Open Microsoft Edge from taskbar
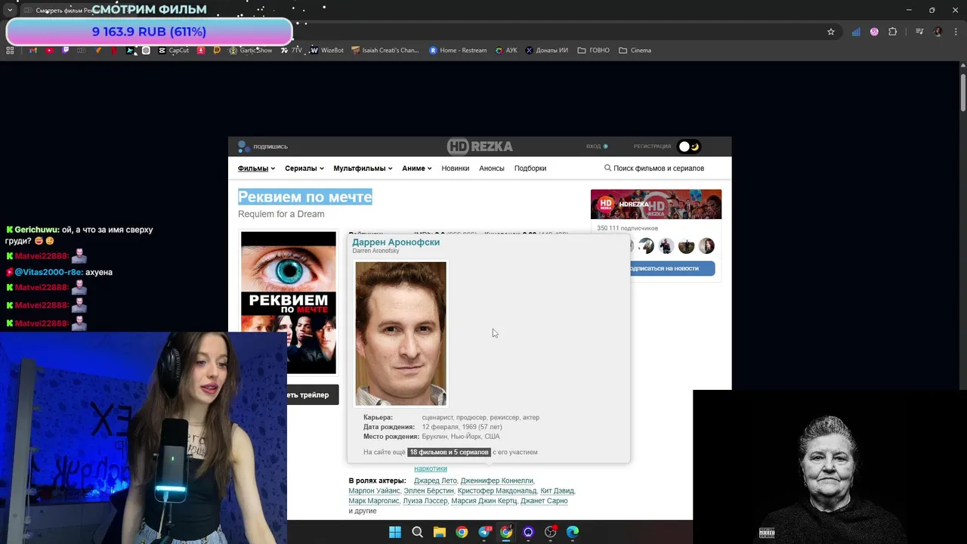Screen dimensions: 967x544 coord(573,532)
